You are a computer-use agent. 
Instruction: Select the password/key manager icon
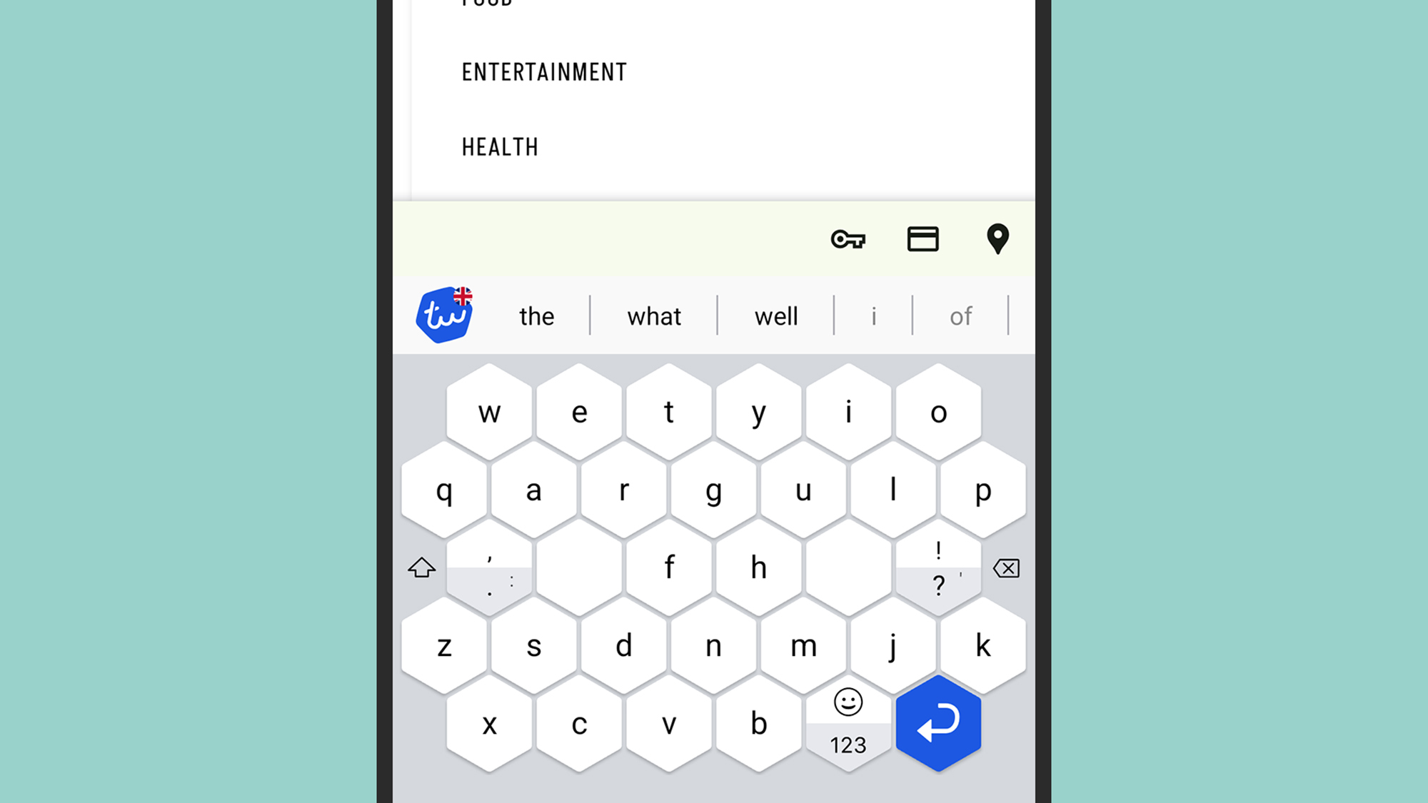coord(848,239)
